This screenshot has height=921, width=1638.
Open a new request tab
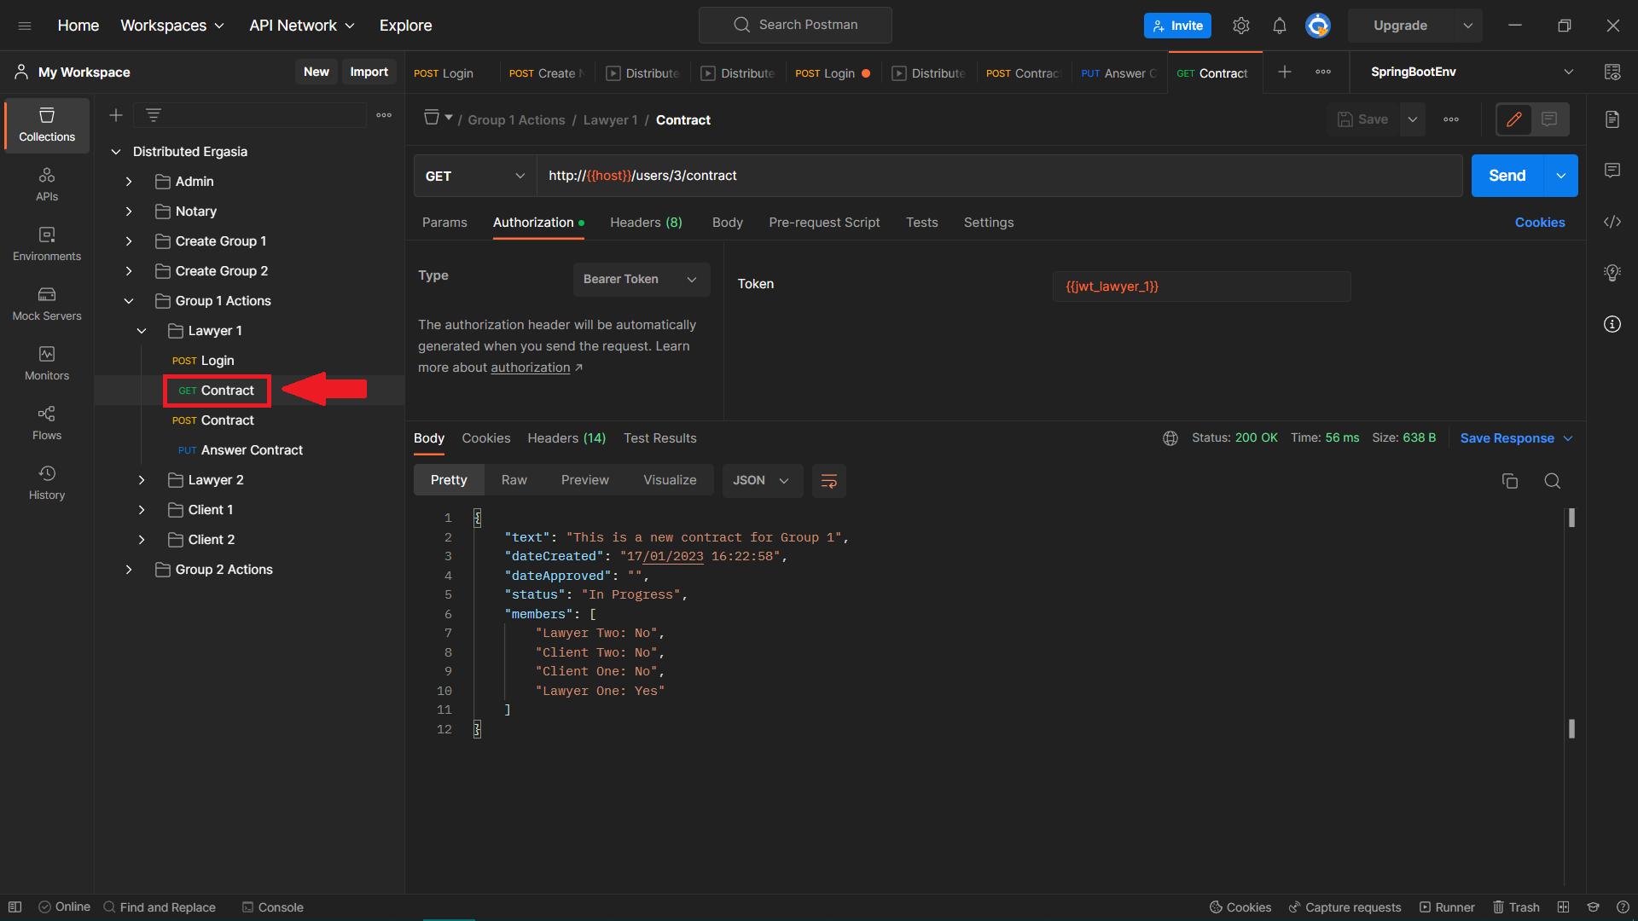tap(1285, 72)
